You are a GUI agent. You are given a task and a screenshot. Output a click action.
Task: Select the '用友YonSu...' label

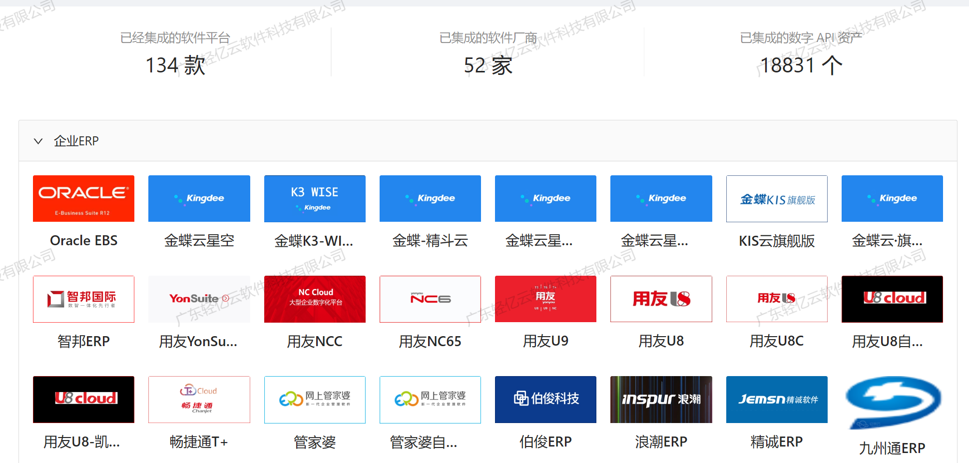pos(198,342)
